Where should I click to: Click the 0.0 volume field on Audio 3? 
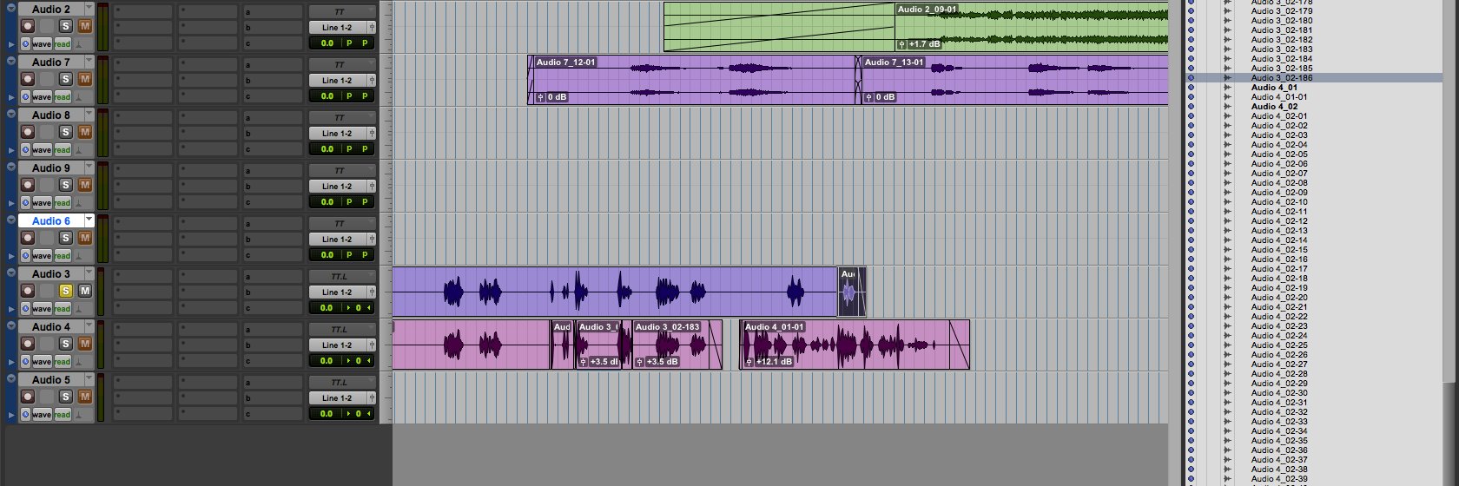pyautogui.click(x=327, y=308)
